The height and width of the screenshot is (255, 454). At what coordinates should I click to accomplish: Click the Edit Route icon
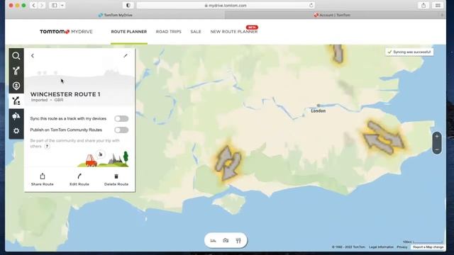click(x=79, y=176)
